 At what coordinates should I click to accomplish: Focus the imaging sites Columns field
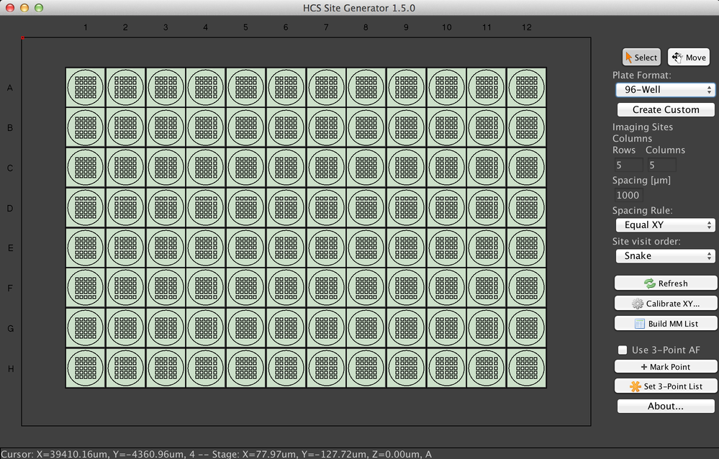(661, 165)
